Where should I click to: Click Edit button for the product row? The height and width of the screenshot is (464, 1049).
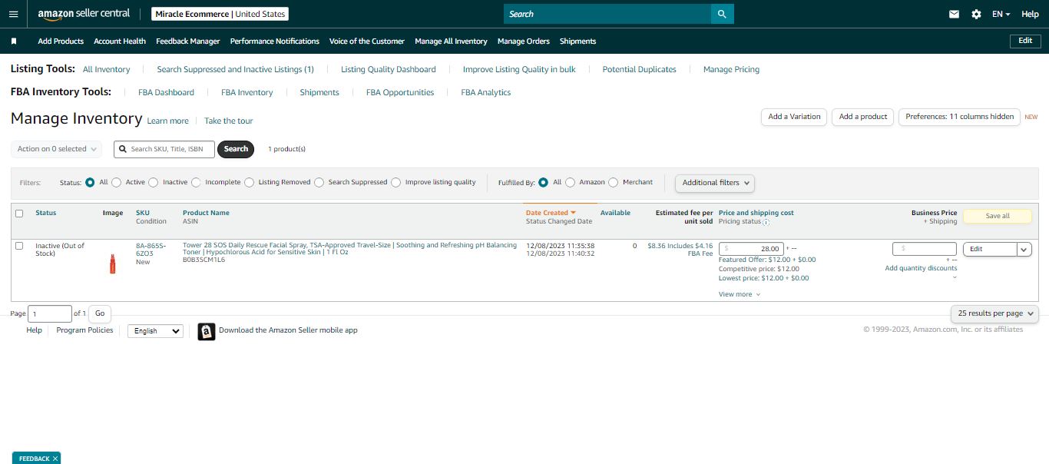[990, 249]
